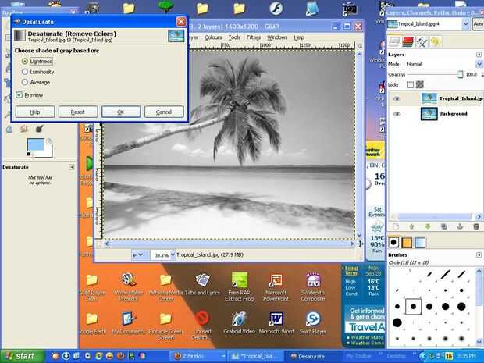Open the Brushes tab icon
Screen dimensions: 484x363
393,243
